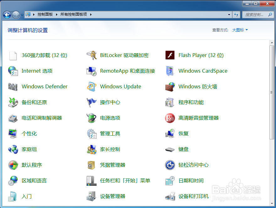Expand arrow before 控制面板 in breadcrumb

point(34,15)
